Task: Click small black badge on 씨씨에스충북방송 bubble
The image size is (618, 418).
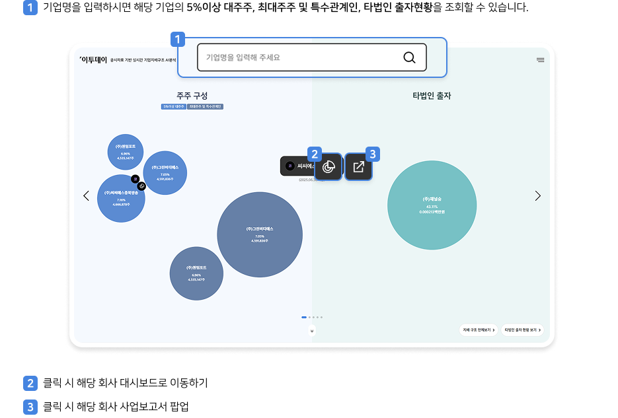Action: coord(134,179)
